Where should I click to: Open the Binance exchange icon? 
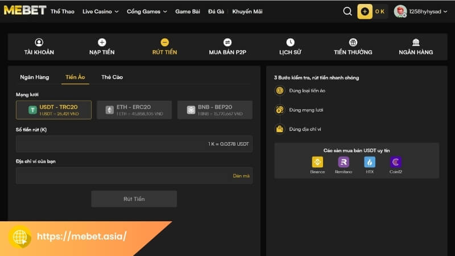point(317,163)
